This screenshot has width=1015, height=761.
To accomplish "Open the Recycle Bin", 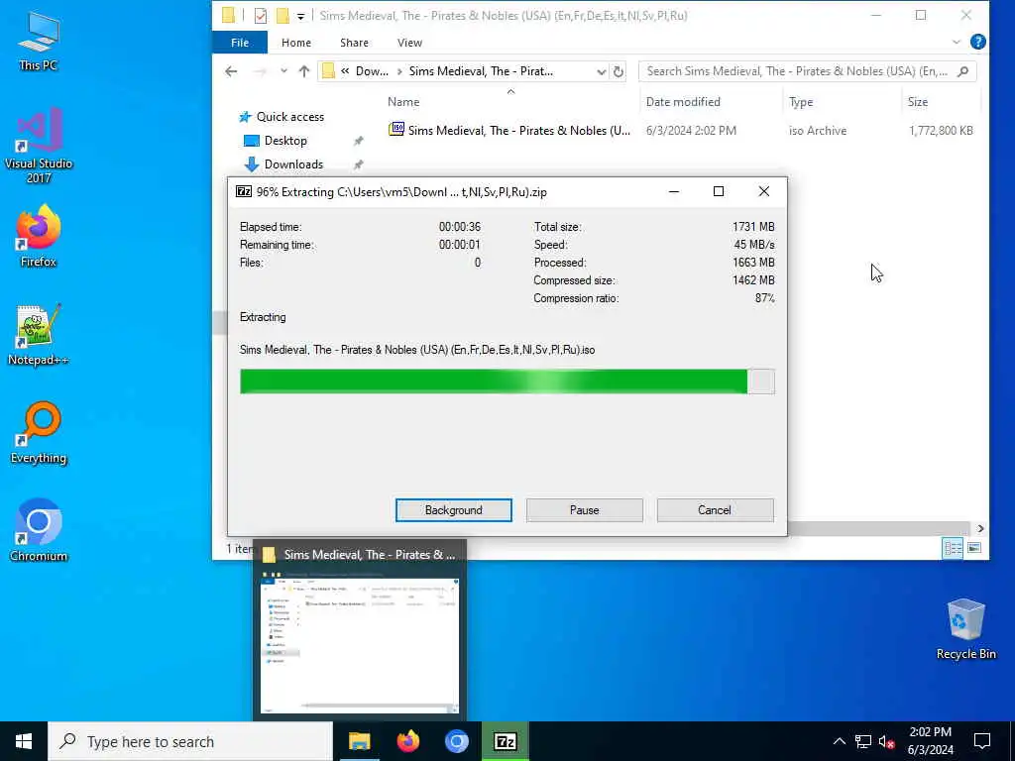I will (965, 629).
